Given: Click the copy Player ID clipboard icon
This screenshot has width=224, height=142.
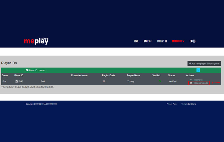Looking at the screenshot, I should (17, 81).
